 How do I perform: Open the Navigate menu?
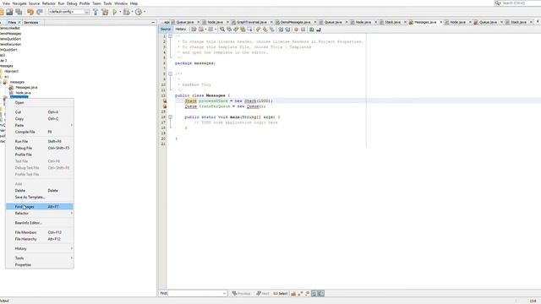click(x=19, y=3)
